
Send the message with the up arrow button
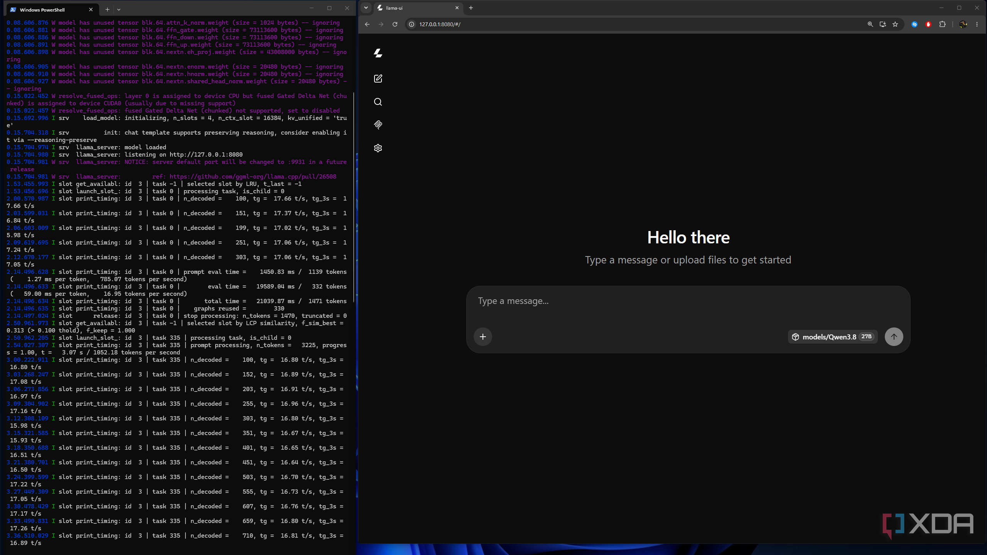[x=894, y=337]
